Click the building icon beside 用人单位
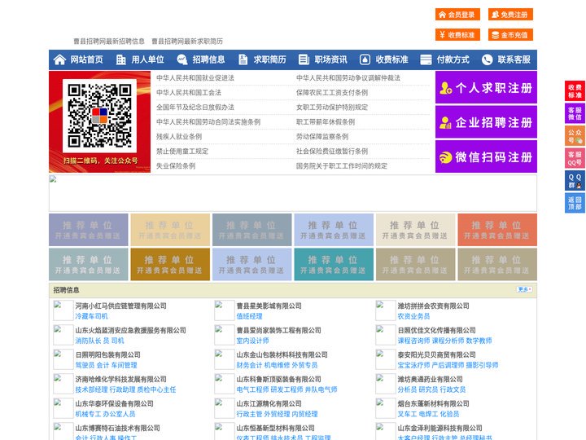 pyautogui.click(x=120, y=59)
